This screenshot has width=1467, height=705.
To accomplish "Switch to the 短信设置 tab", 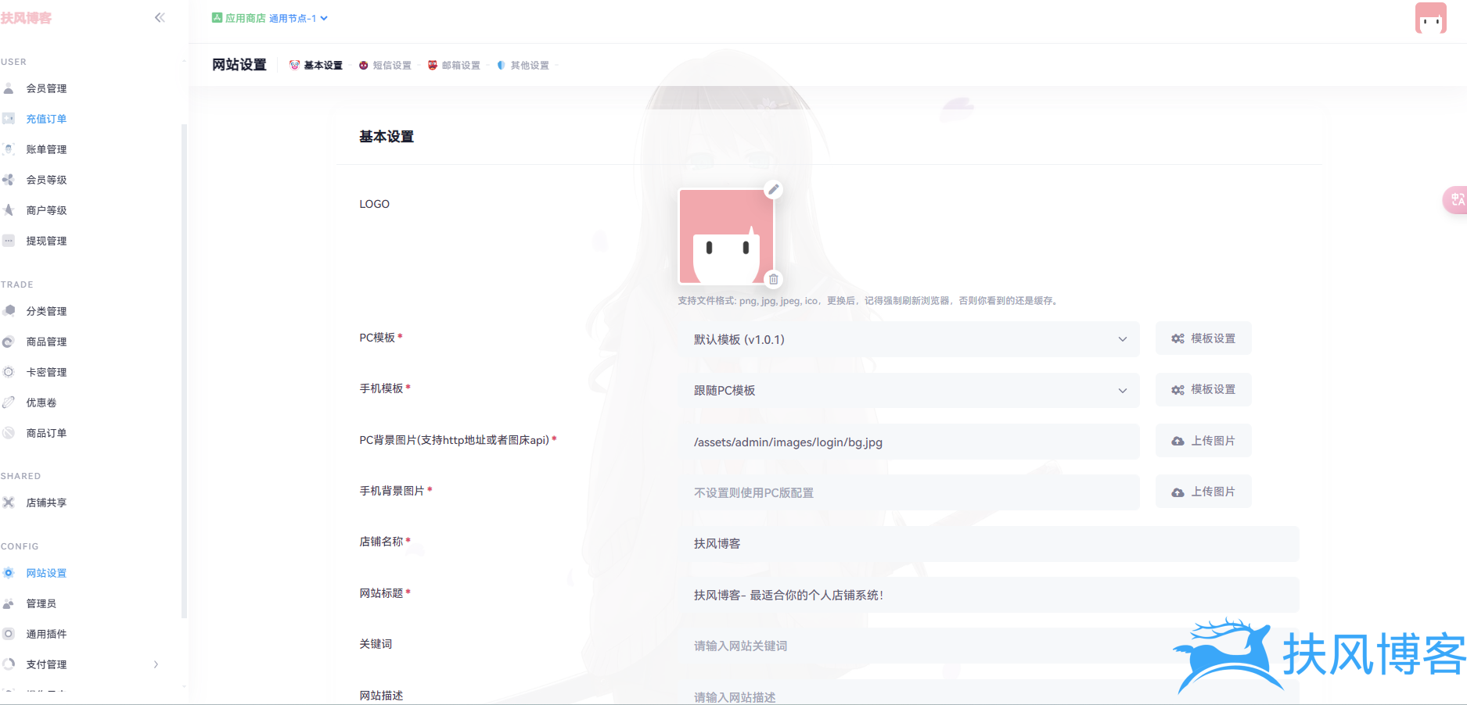I will click(x=385, y=65).
